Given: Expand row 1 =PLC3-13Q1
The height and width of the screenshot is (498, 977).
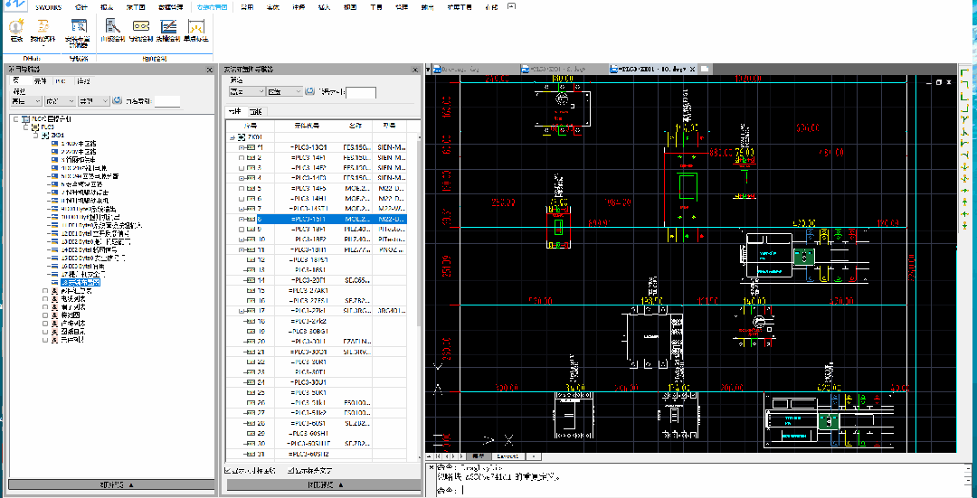Looking at the screenshot, I should (242, 147).
